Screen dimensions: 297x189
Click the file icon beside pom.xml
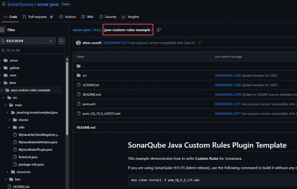click(x=79, y=104)
